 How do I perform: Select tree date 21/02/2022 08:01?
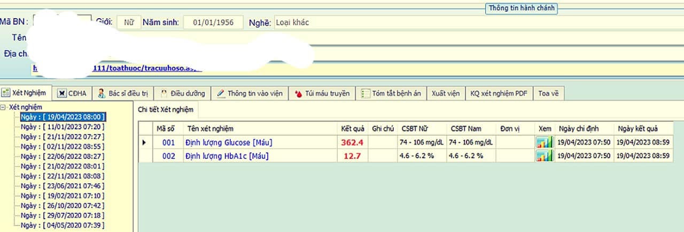pos(63,166)
